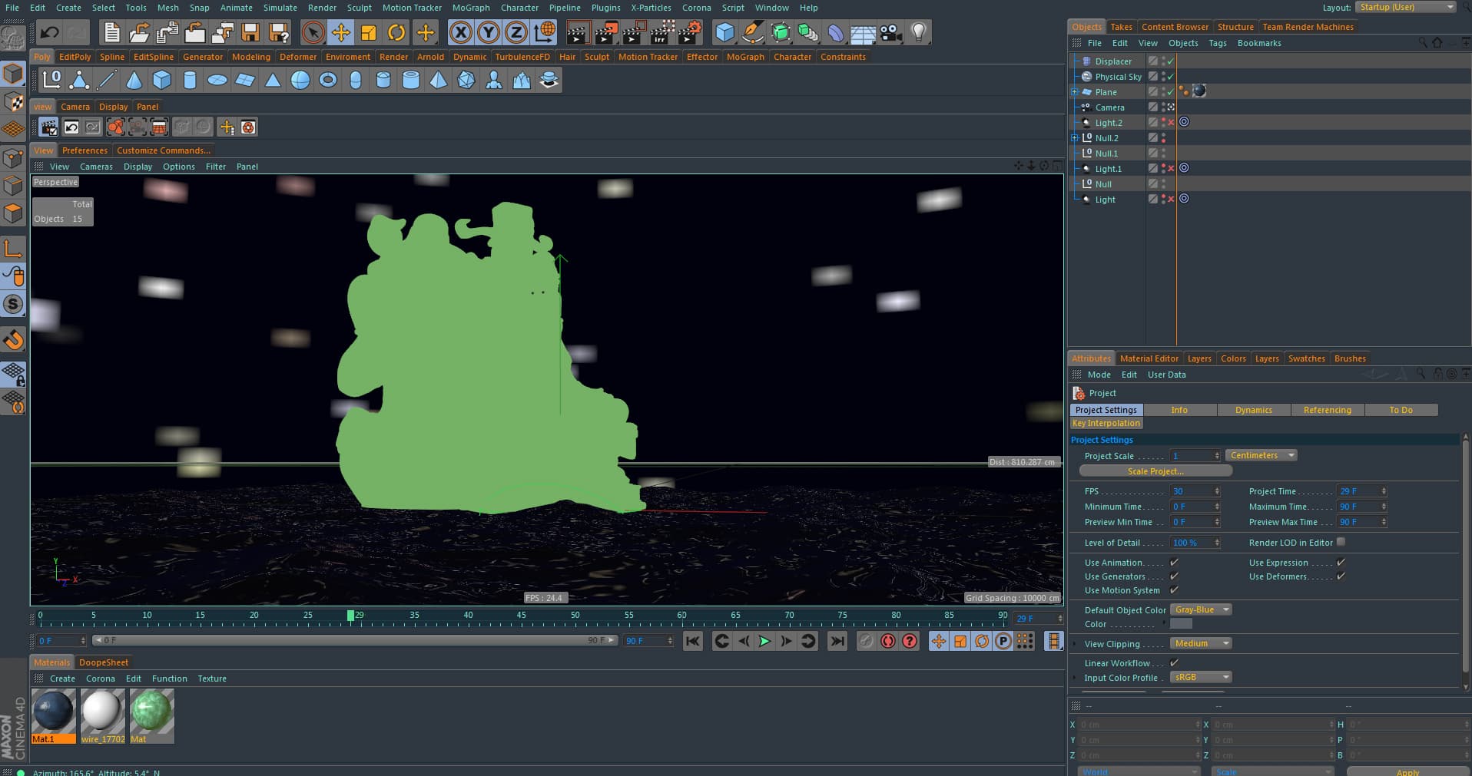
Task: Enable Render LOD in Editor checkbox
Action: coord(1341,542)
